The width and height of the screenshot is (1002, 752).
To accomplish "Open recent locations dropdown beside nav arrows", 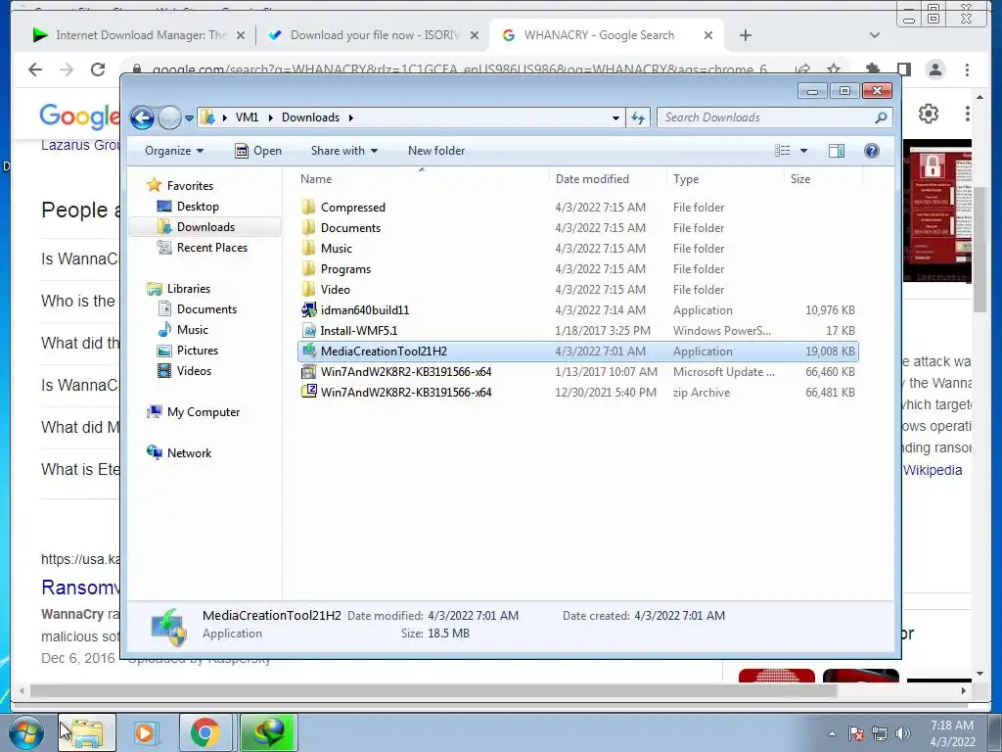I will click(x=189, y=118).
